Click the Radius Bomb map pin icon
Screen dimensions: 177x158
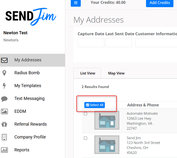[4, 73]
